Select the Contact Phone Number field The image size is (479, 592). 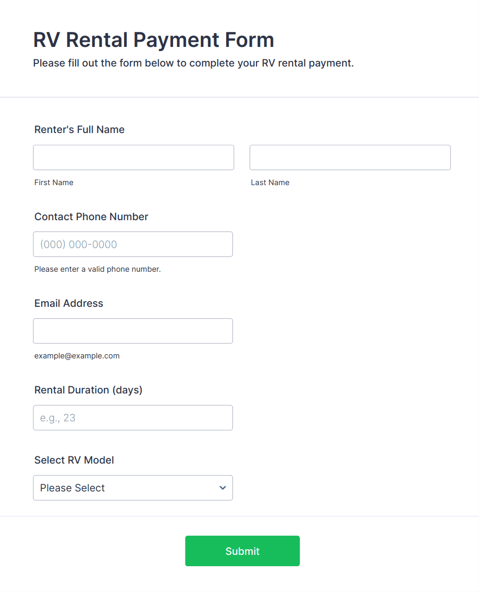[132, 244]
